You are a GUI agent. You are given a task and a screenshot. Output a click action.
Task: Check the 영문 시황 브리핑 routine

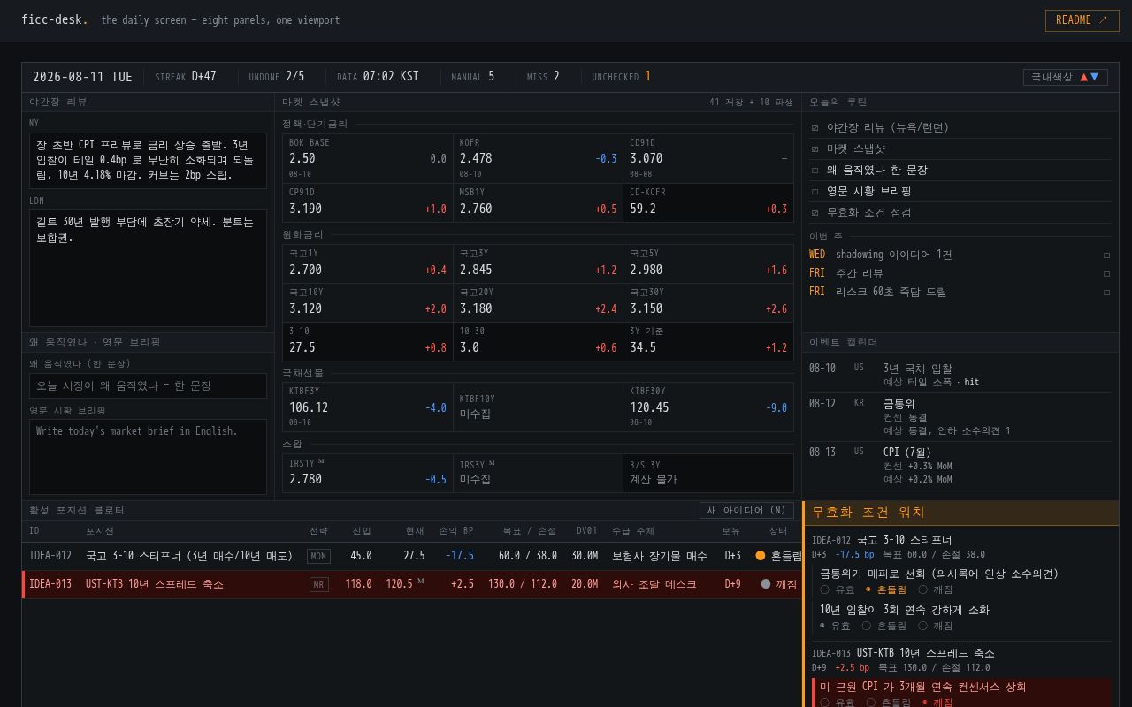(x=815, y=191)
